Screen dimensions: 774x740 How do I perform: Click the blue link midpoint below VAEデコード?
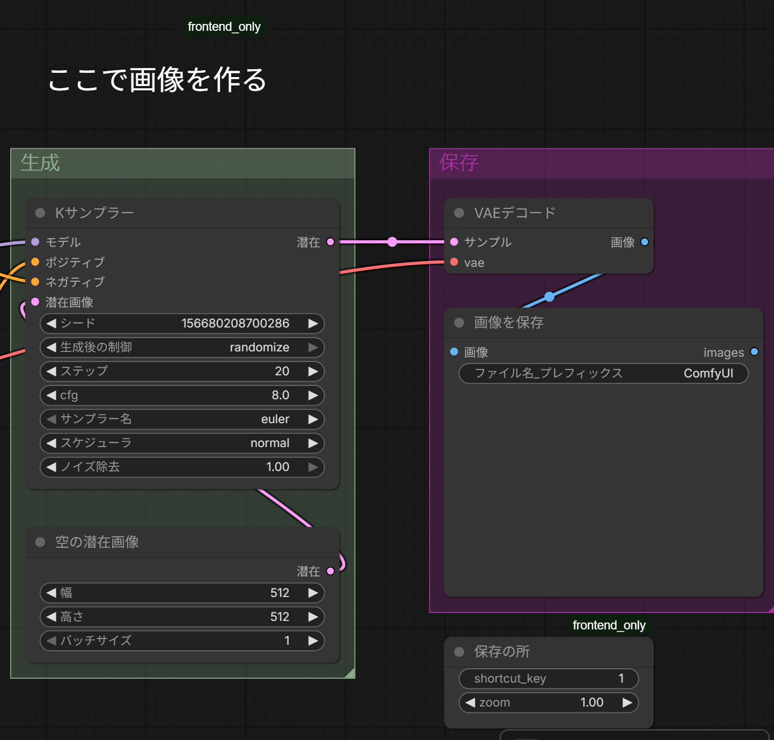(x=550, y=297)
